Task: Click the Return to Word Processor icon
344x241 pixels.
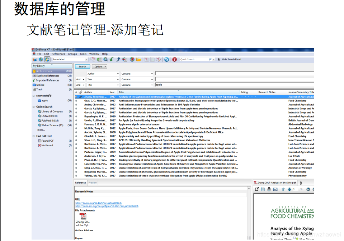Action: [159, 60]
